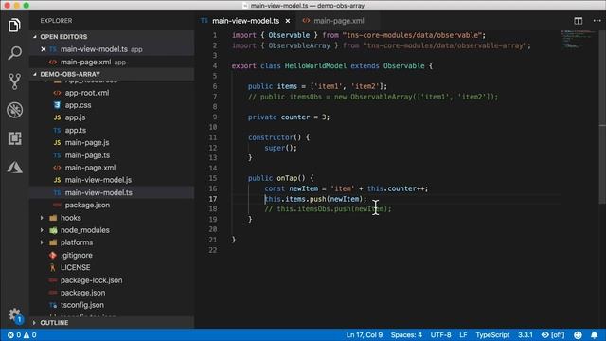Click the EXPLORER panel title

click(x=56, y=21)
